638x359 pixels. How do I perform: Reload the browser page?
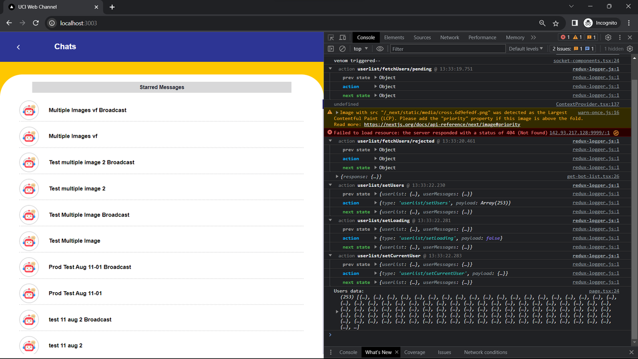click(36, 23)
